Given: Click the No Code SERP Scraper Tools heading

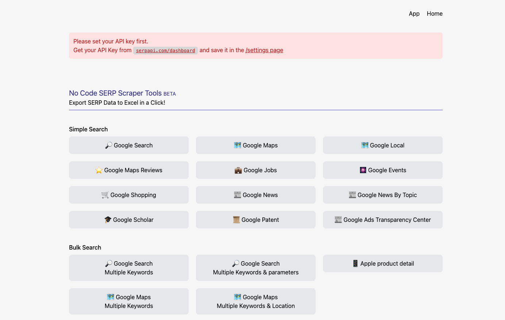Looking at the screenshot, I should 115,93.
